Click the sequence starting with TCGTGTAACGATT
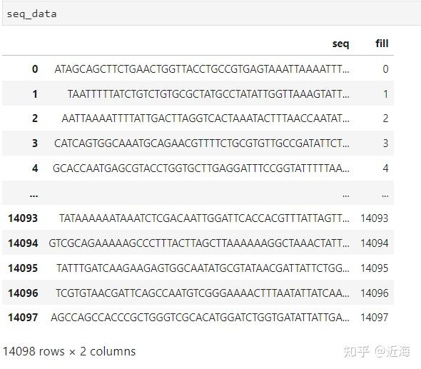Viewport: 421px width, 369px height. [203, 293]
